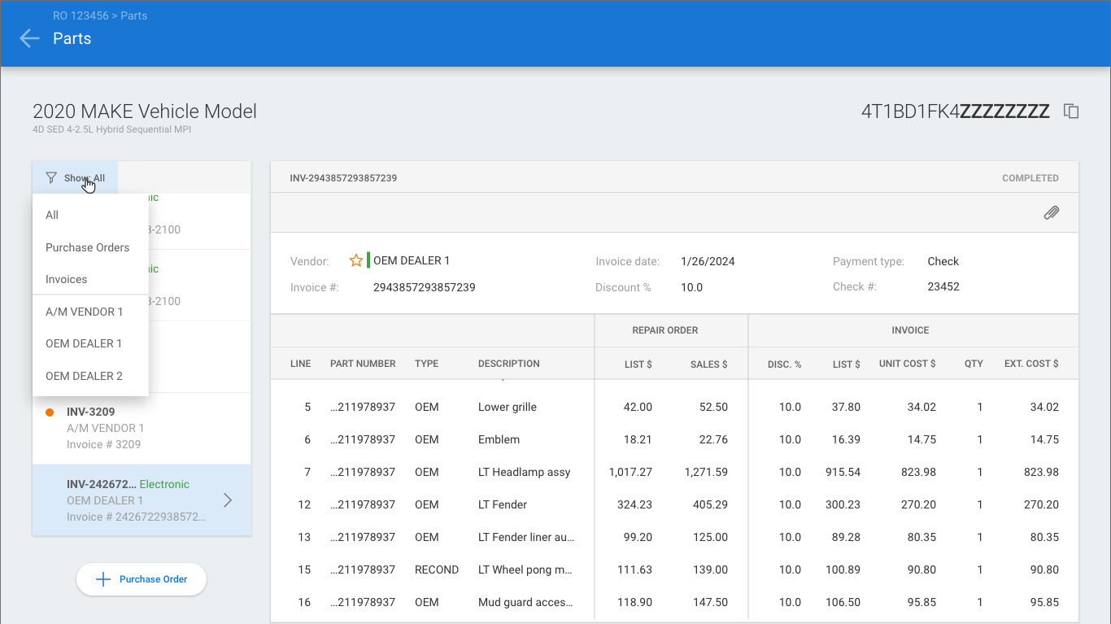Select the Emblem row description
Screen dimensions: 1111x624
coord(499,439)
